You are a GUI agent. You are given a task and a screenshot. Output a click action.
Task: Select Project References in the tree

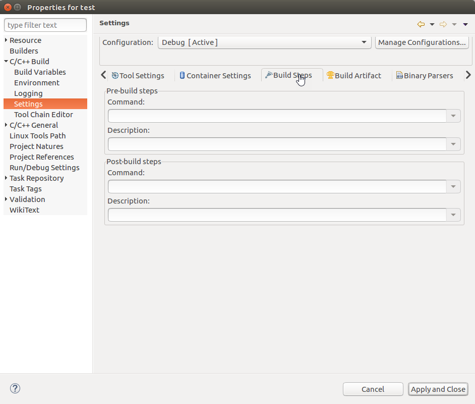click(42, 157)
